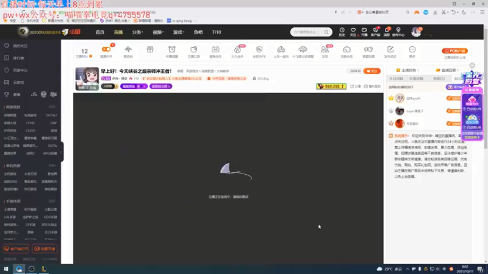Image resolution: width=488 pixels, height=274 pixels.
Task: Go to 首页 in top navigation
Action: pos(100,32)
